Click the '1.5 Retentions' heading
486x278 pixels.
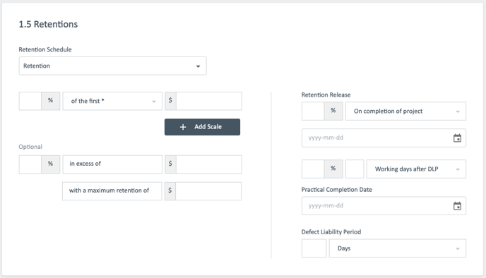click(48, 24)
